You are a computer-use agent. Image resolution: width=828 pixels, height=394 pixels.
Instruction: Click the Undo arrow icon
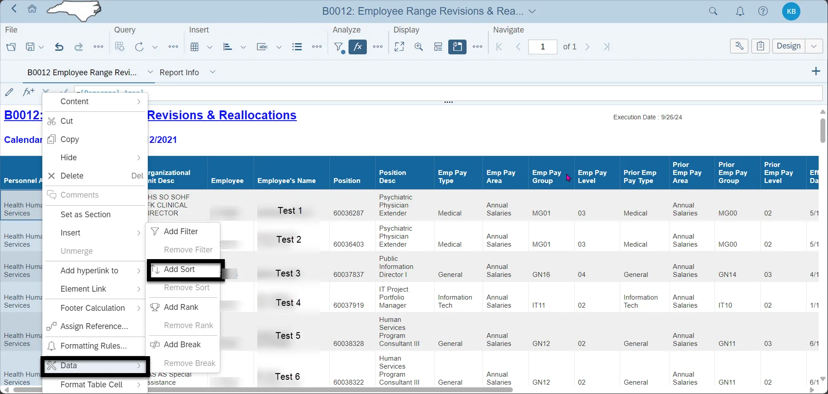point(59,47)
